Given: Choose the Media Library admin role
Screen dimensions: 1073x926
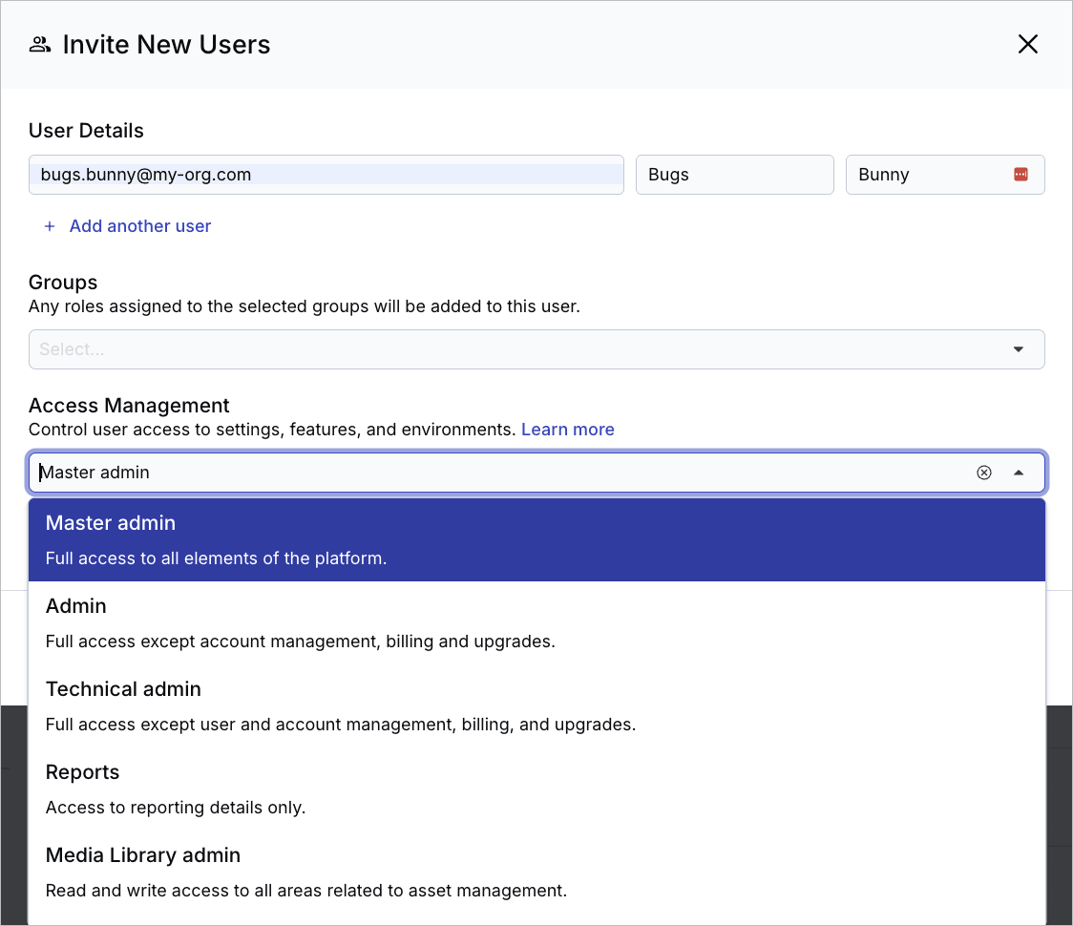Looking at the screenshot, I should pos(535,872).
